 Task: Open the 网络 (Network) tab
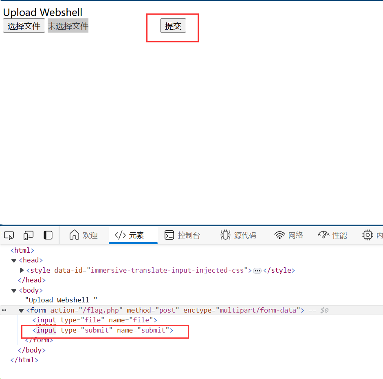[288, 235]
